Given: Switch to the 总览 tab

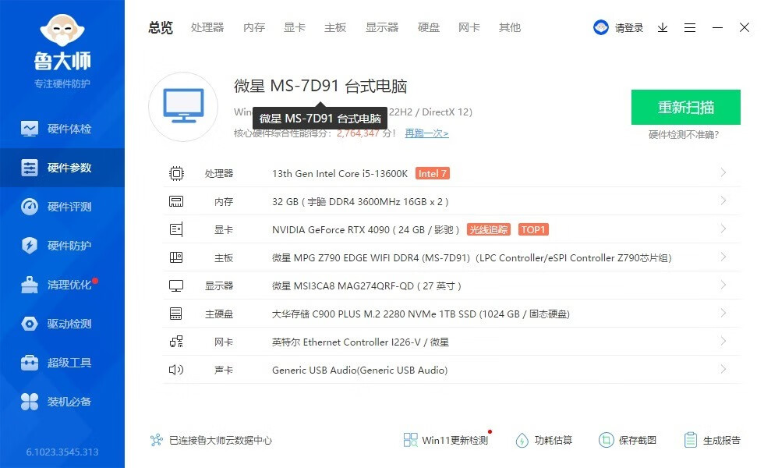Looking at the screenshot, I should click(x=161, y=28).
